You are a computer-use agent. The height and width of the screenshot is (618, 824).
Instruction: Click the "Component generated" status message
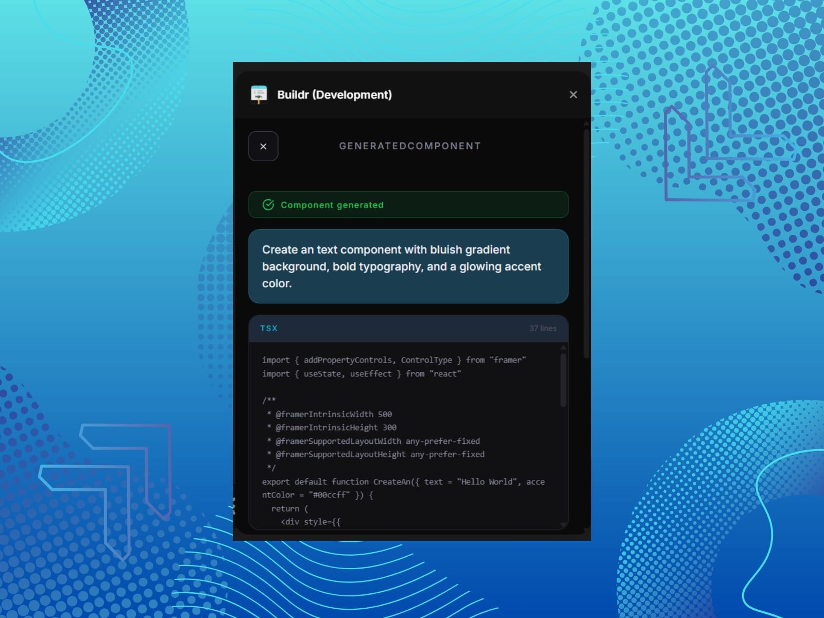point(332,205)
